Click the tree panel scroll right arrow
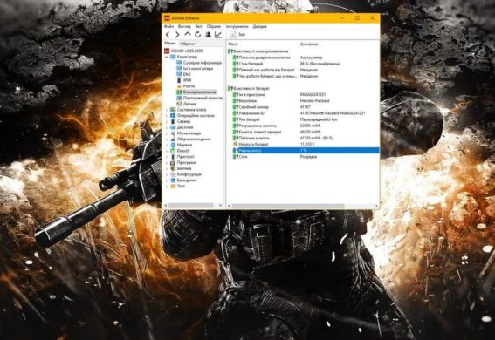Image resolution: width=495 pixels, height=340 pixels. (x=220, y=206)
